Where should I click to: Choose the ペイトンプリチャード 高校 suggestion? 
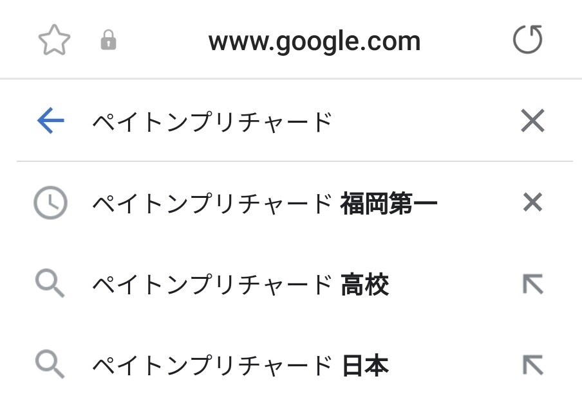(x=239, y=285)
